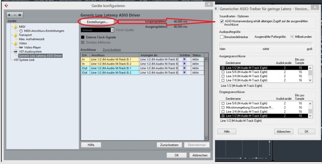The image size is (322, 164).
Task: Click the Status column header
Action: pos(197,55)
